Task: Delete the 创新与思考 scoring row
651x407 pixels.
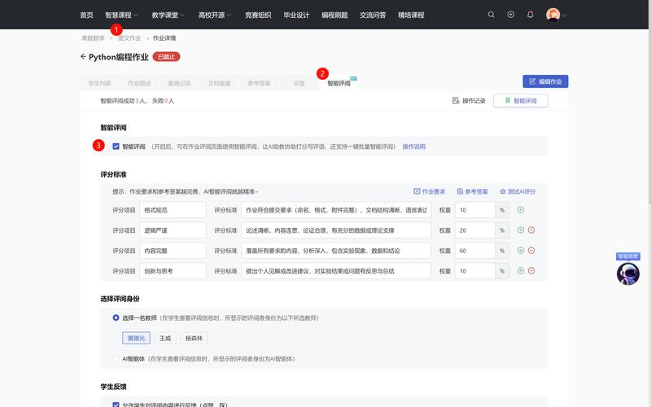Action: click(531, 270)
